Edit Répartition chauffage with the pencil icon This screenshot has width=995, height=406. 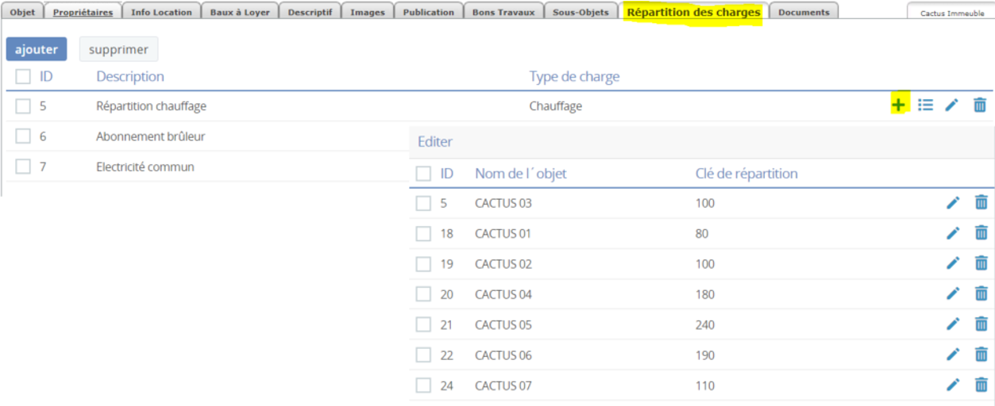(x=951, y=105)
